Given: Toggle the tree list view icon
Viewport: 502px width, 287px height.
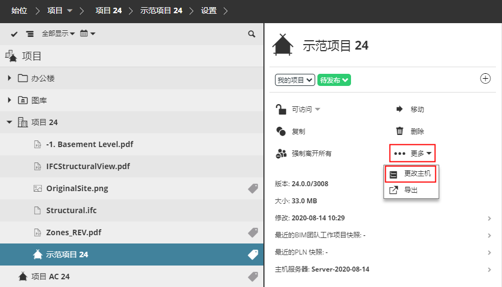Looking at the screenshot, I should click(30, 34).
